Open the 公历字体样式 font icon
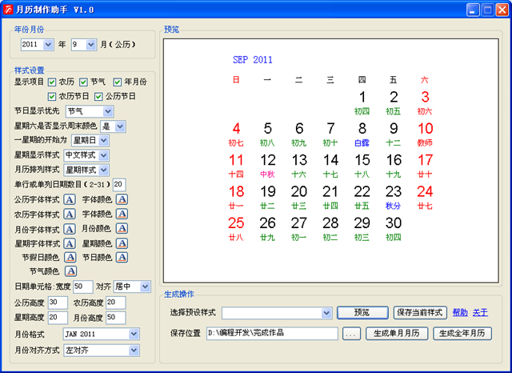The image size is (512, 373). [x=70, y=199]
